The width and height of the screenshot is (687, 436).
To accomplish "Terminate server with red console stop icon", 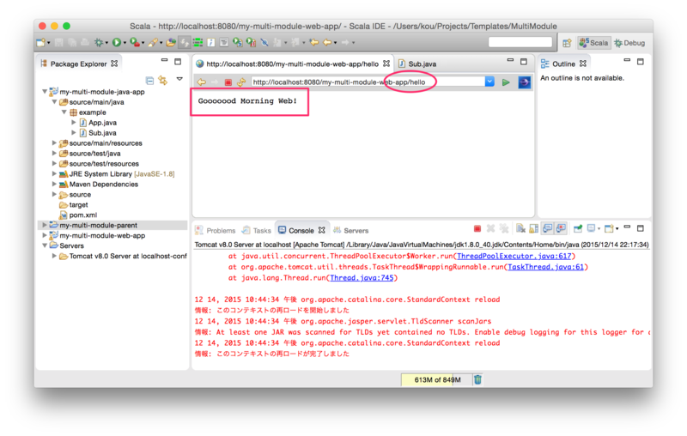I will (x=477, y=228).
